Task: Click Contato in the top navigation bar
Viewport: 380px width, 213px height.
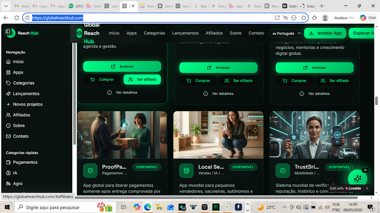Action: (x=256, y=33)
